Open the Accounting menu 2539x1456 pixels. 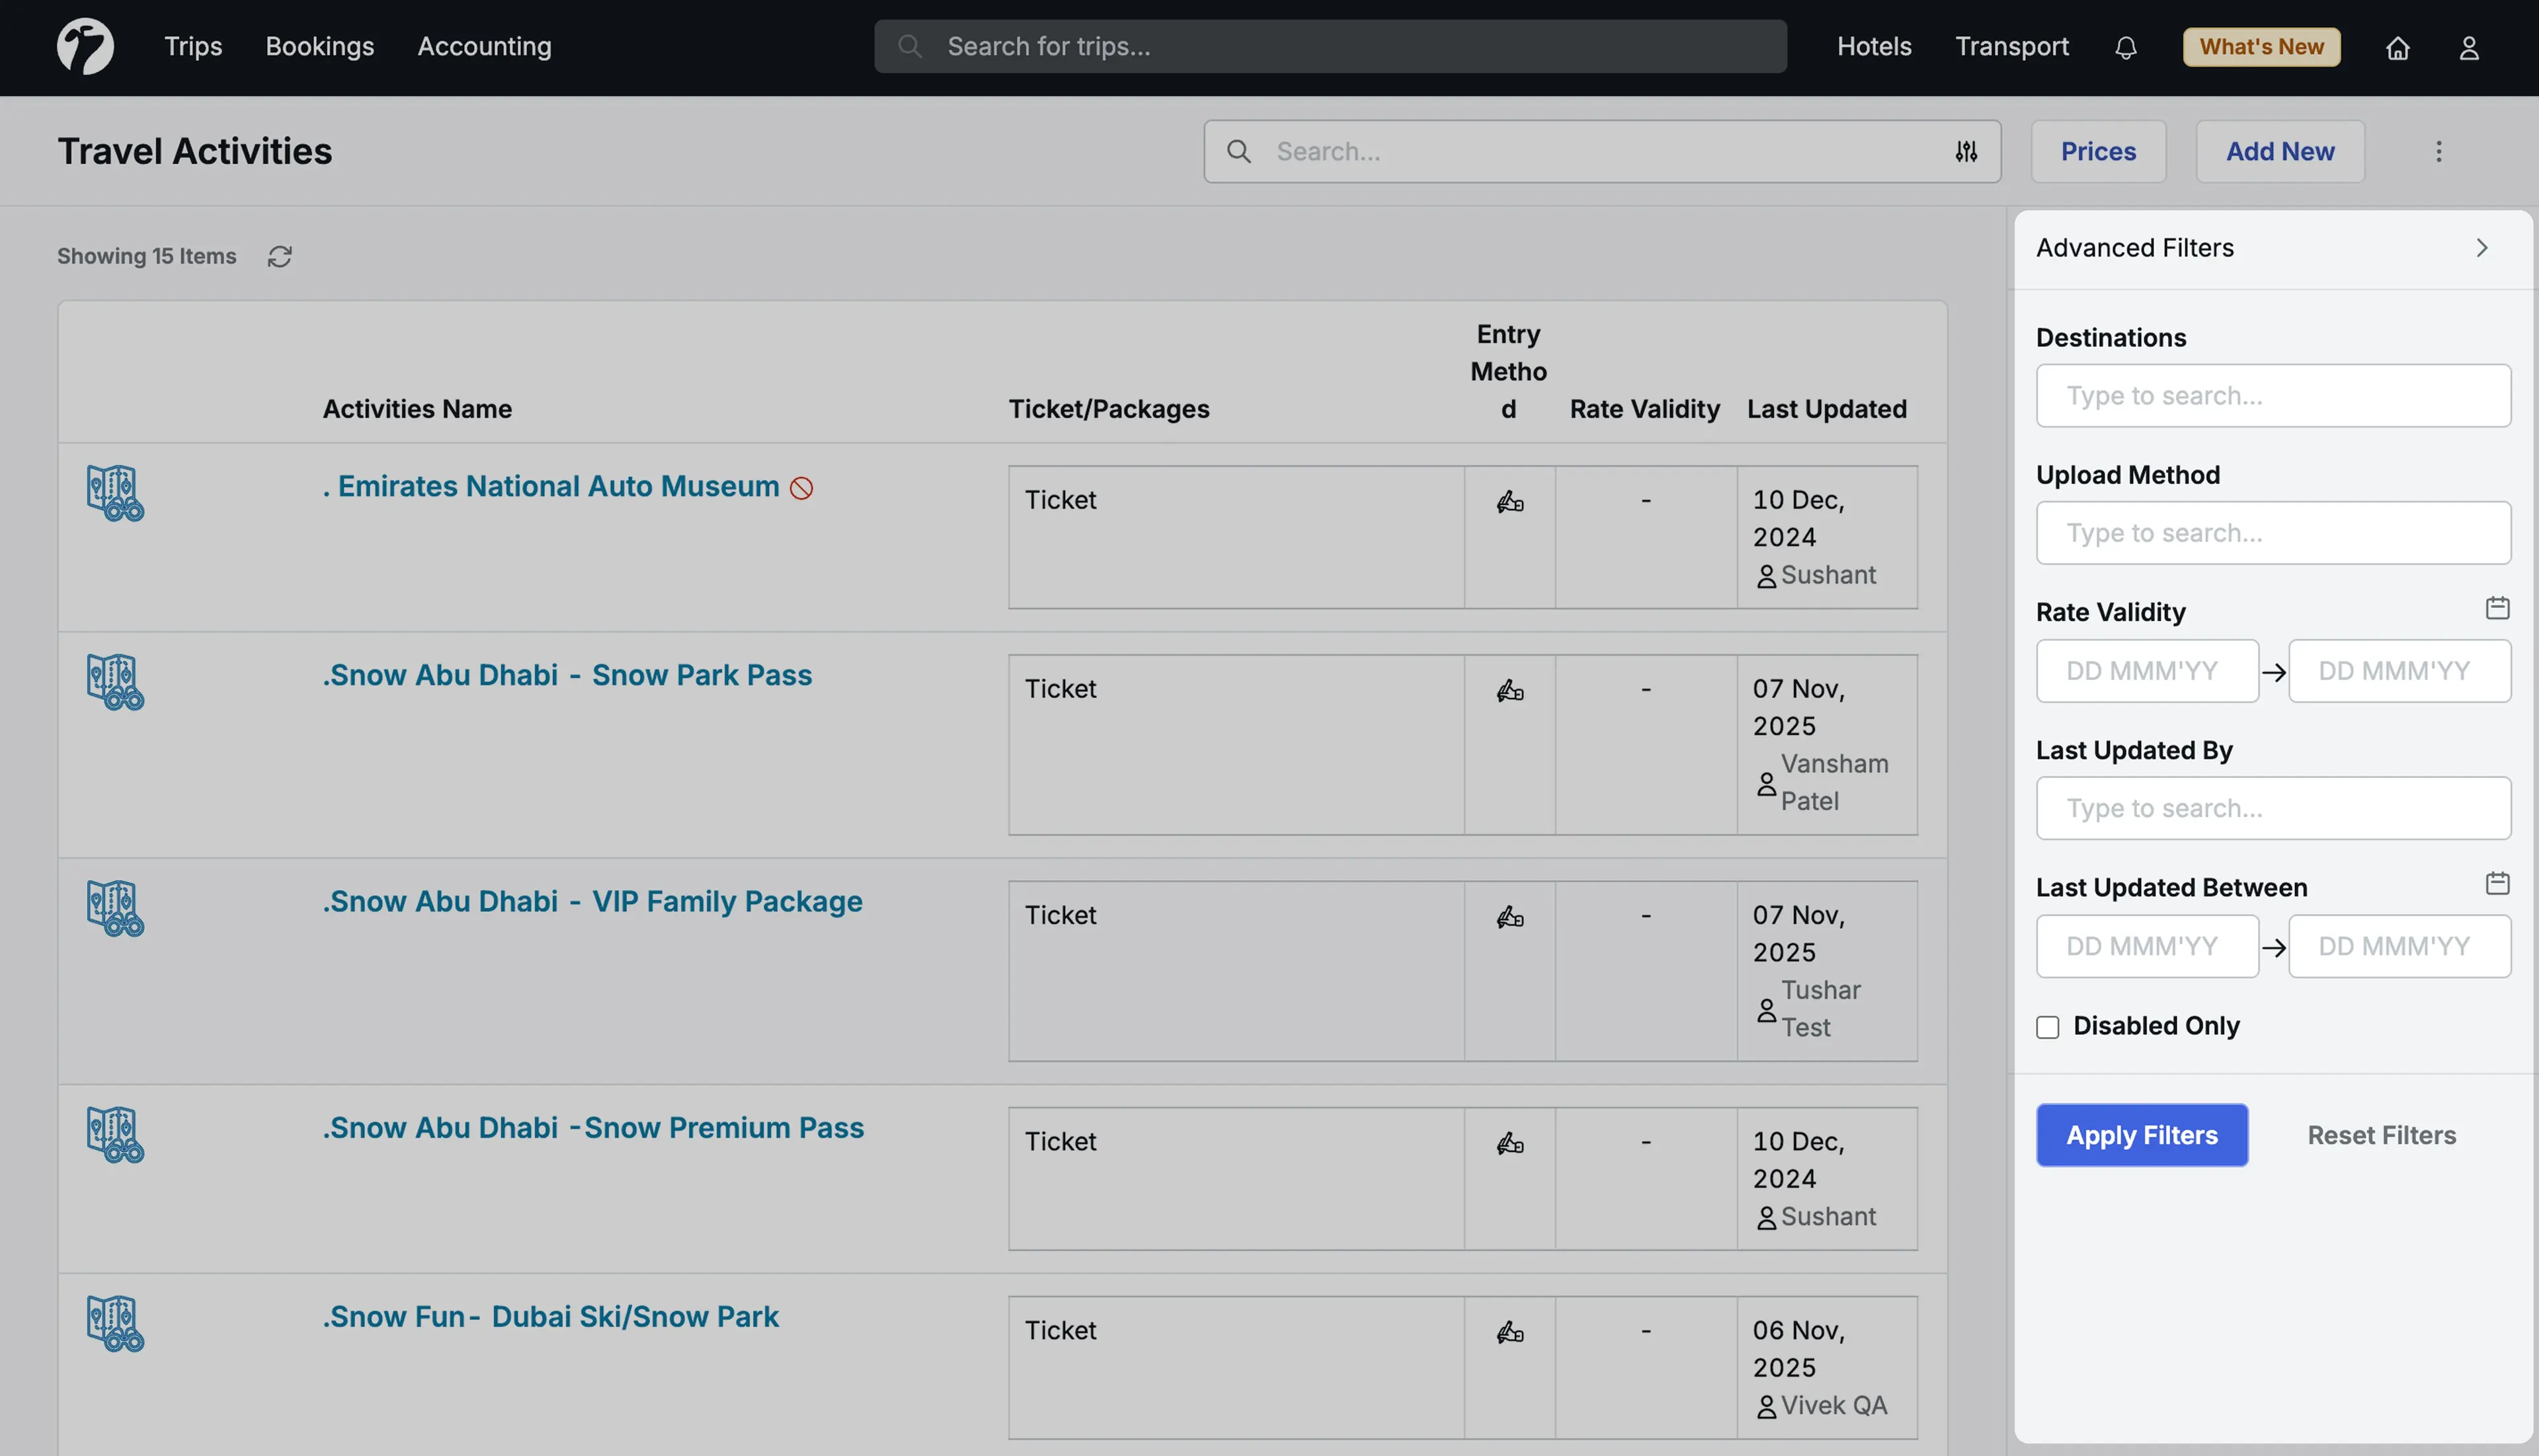tap(484, 47)
